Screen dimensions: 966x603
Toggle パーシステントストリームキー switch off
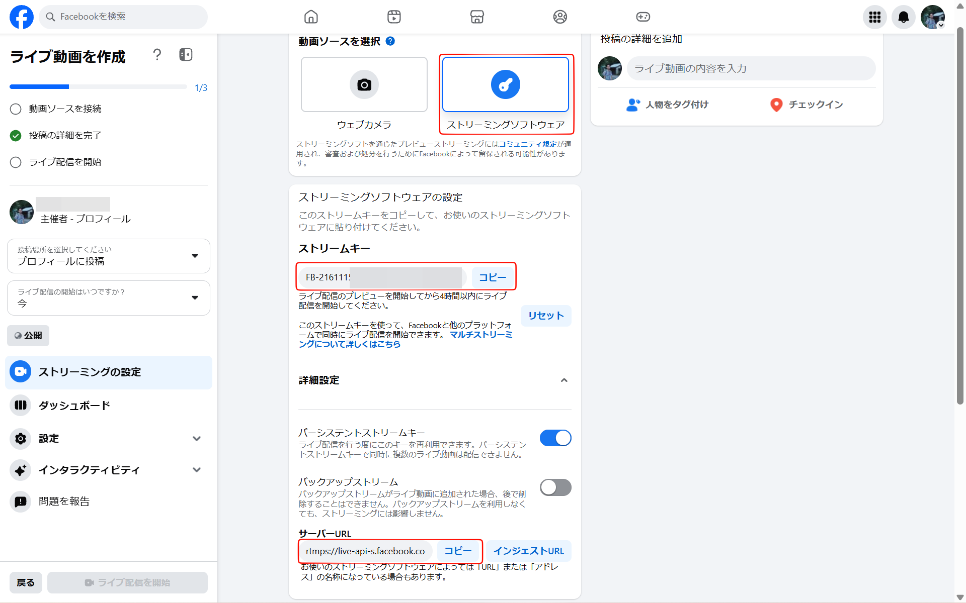pos(555,438)
